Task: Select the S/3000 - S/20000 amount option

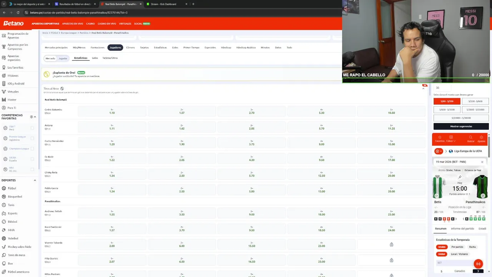Action: pyautogui.click(x=475, y=110)
